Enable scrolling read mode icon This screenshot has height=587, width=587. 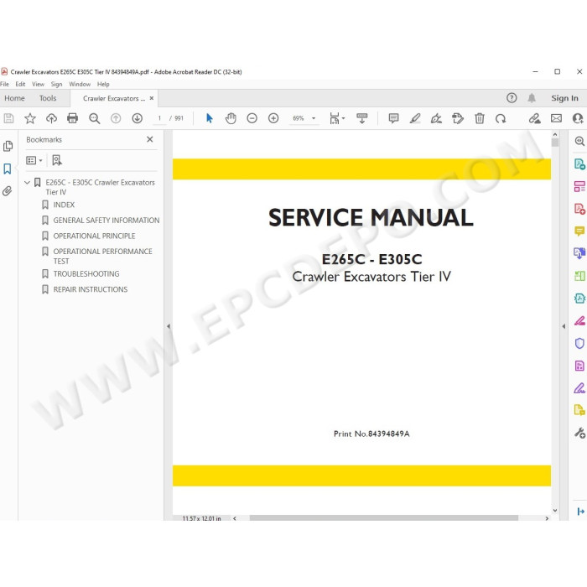pyautogui.click(x=362, y=119)
